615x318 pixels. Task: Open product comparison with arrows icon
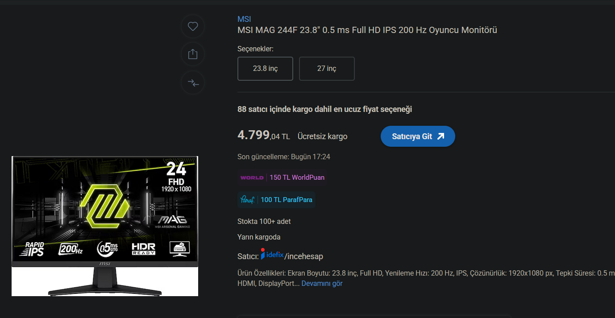point(193,83)
